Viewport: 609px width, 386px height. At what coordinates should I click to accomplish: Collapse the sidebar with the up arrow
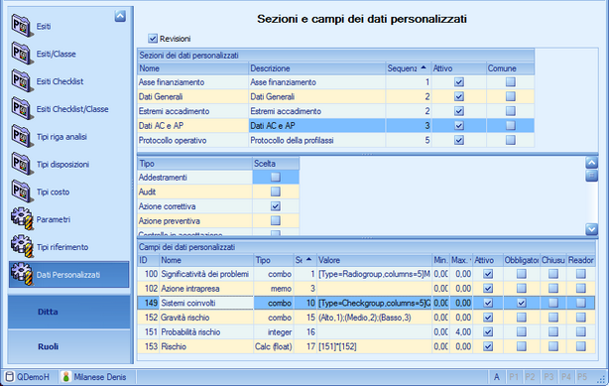pyautogui.click(x=120, y=16)
